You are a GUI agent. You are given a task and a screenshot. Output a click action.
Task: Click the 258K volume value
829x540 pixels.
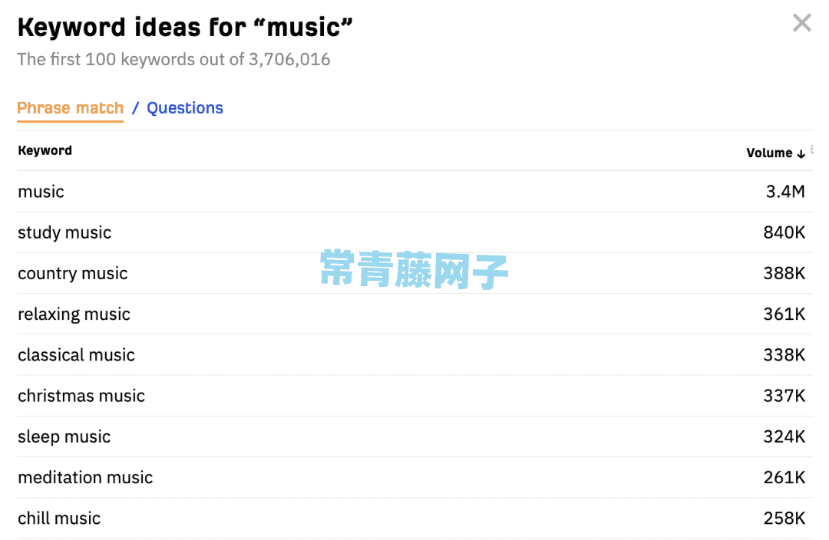[x=784, y=519]
